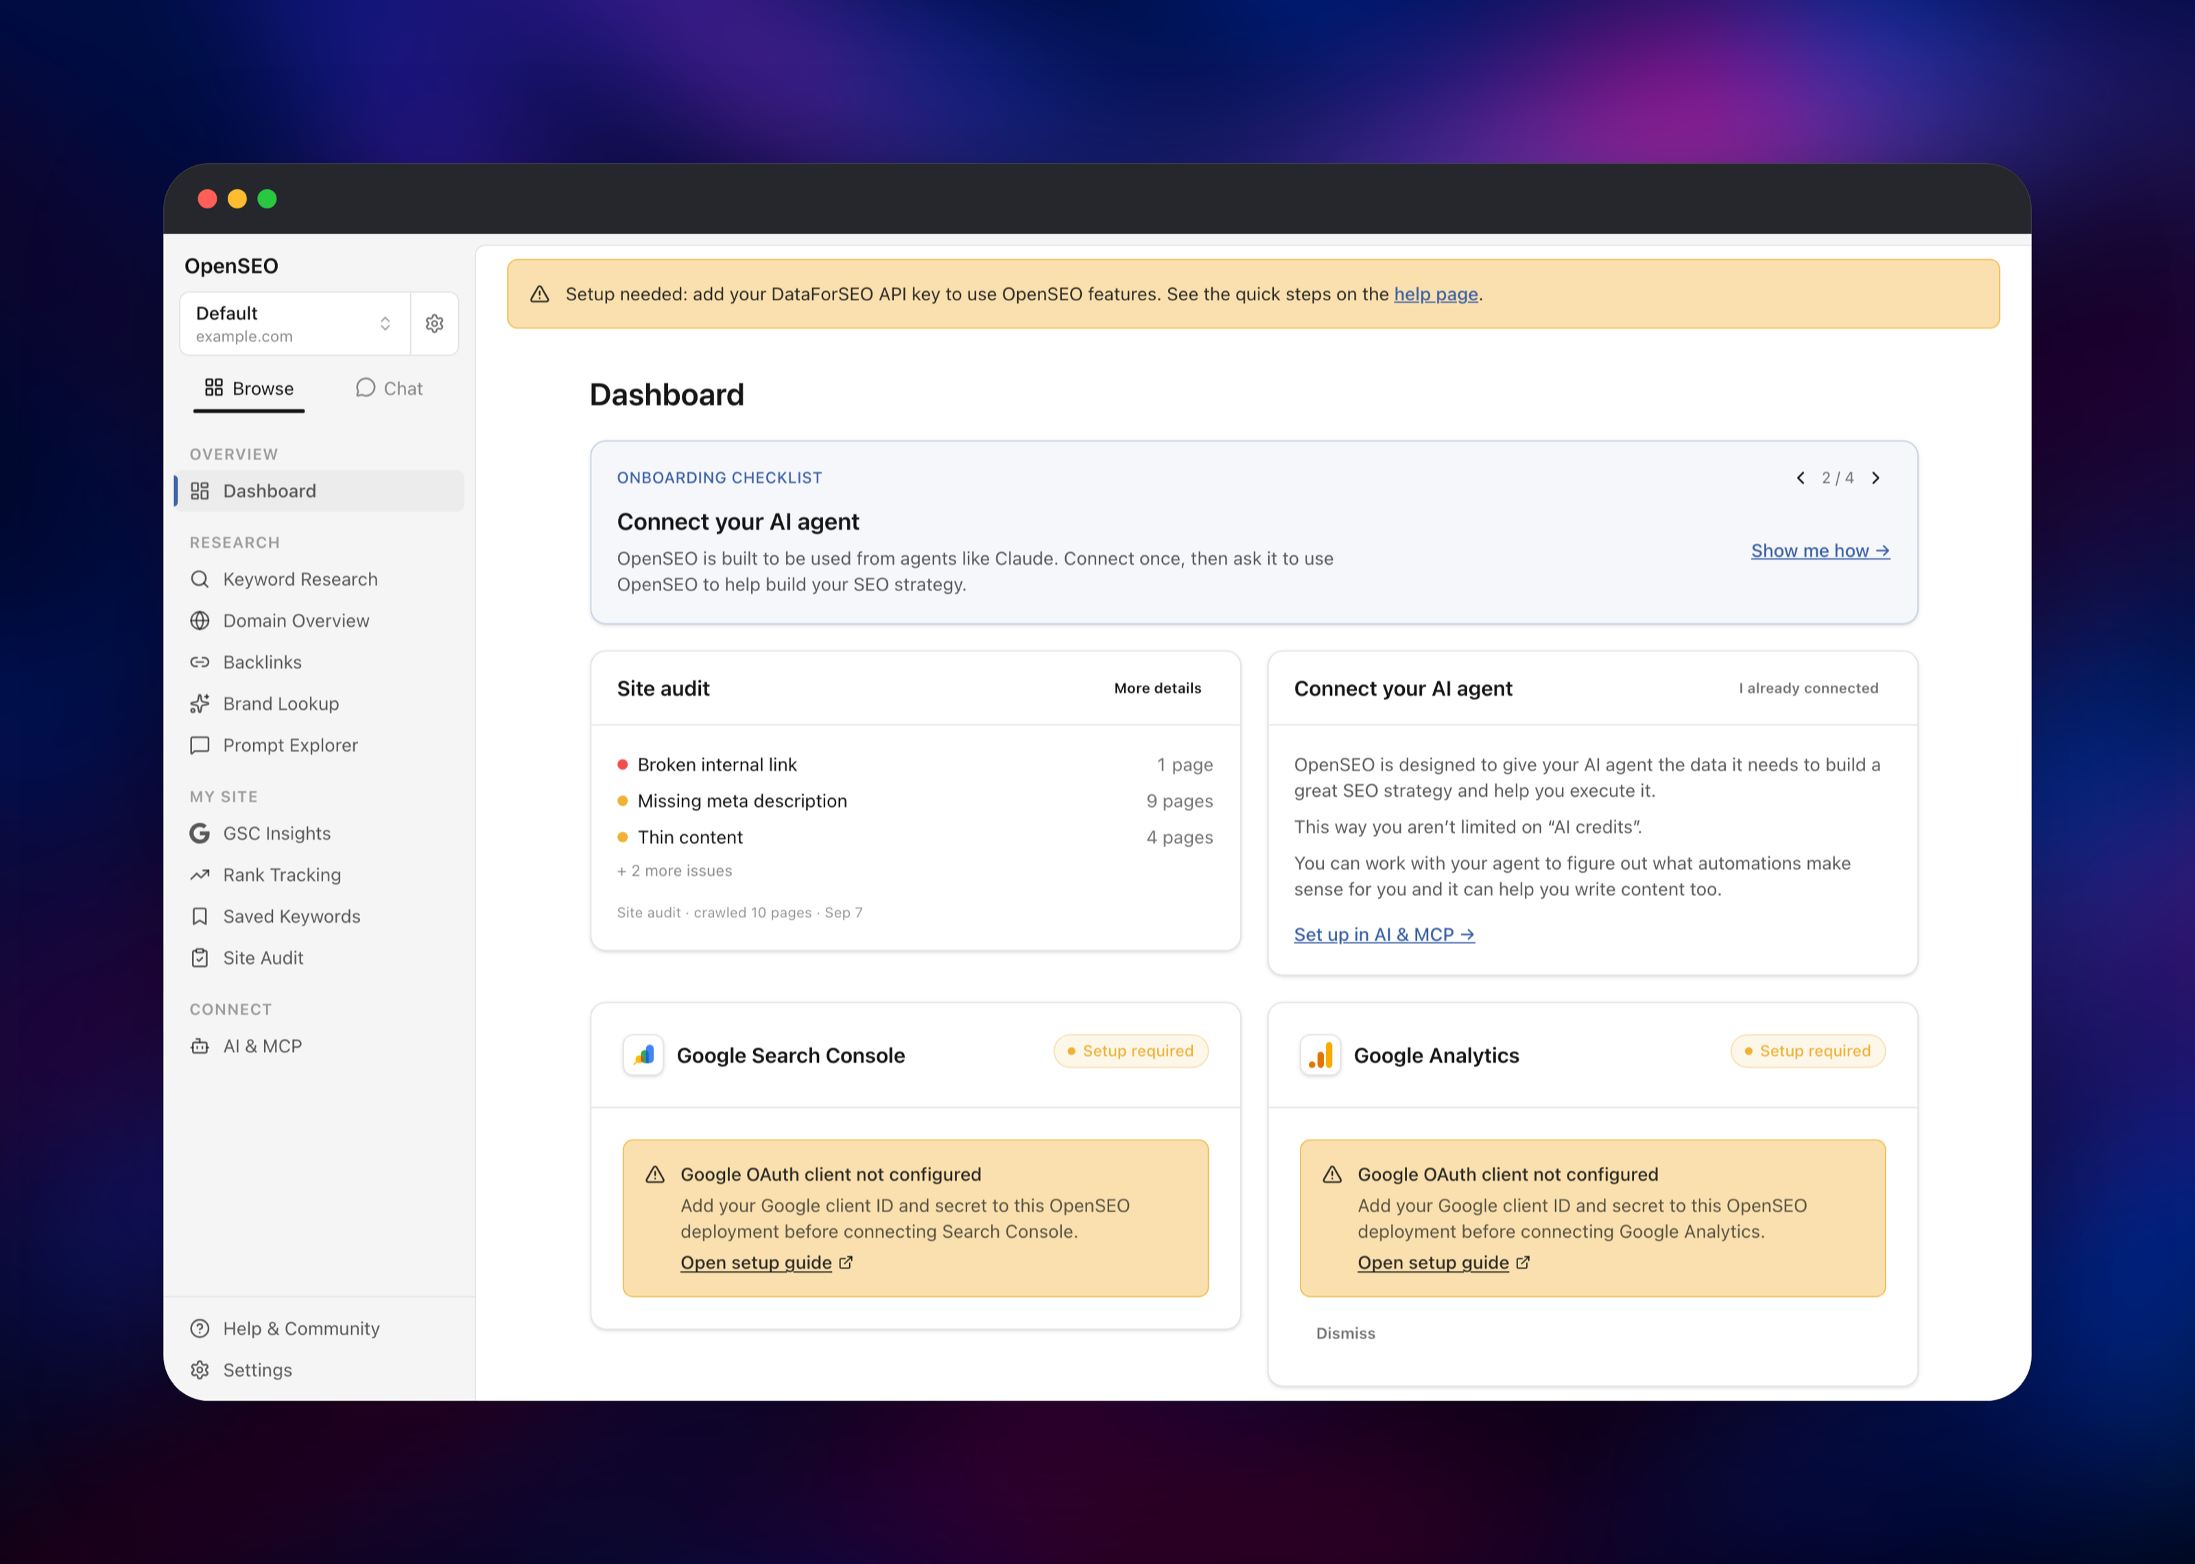Image resolution: width=2195 pixels, height=1564 pixels.
Task: Go to previous onboarding checklist step
Action: [1800, 478]
